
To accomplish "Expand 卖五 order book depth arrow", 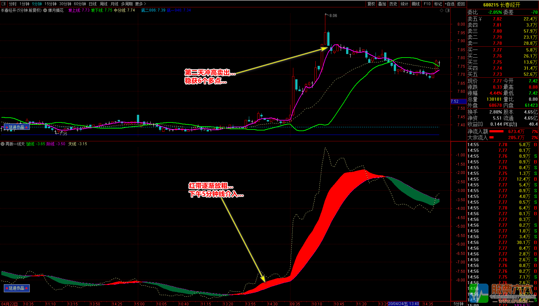I will [480, 19].
